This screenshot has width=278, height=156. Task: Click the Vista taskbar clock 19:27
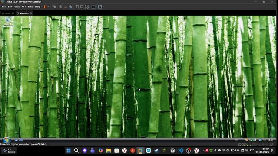270,140
